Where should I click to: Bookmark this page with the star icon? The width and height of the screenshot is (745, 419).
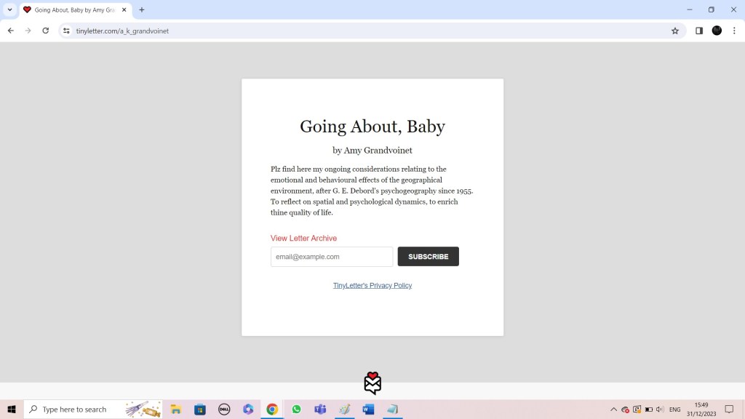tap(674, 31)
